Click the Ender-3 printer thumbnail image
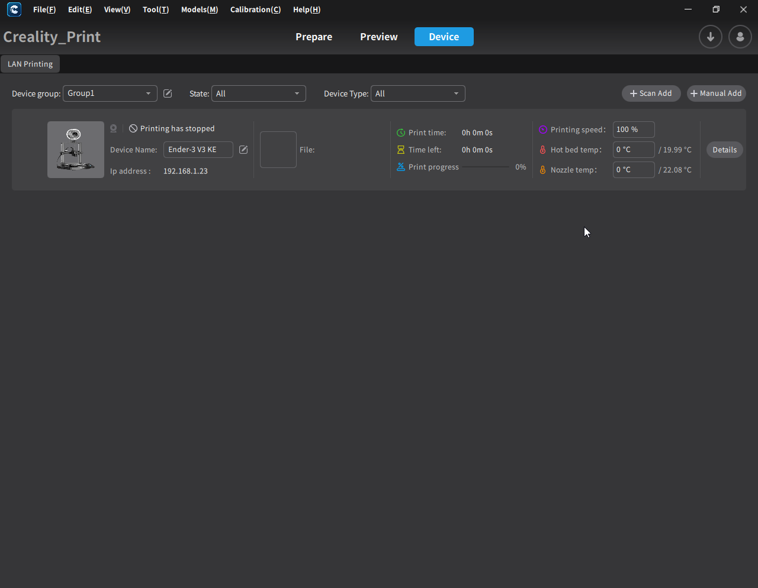The width and height of the screenshot is (758, 588). [76, 150]
